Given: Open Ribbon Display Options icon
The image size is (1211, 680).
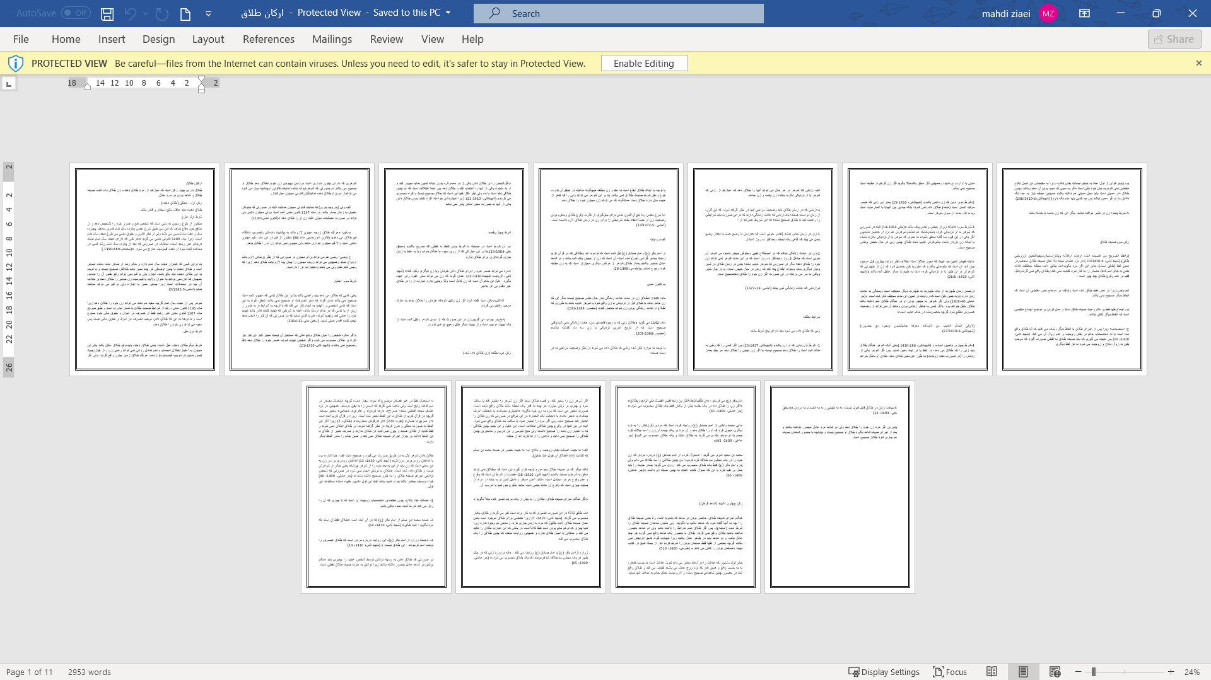Looking at the screenshot, I should pos(1085,13).
